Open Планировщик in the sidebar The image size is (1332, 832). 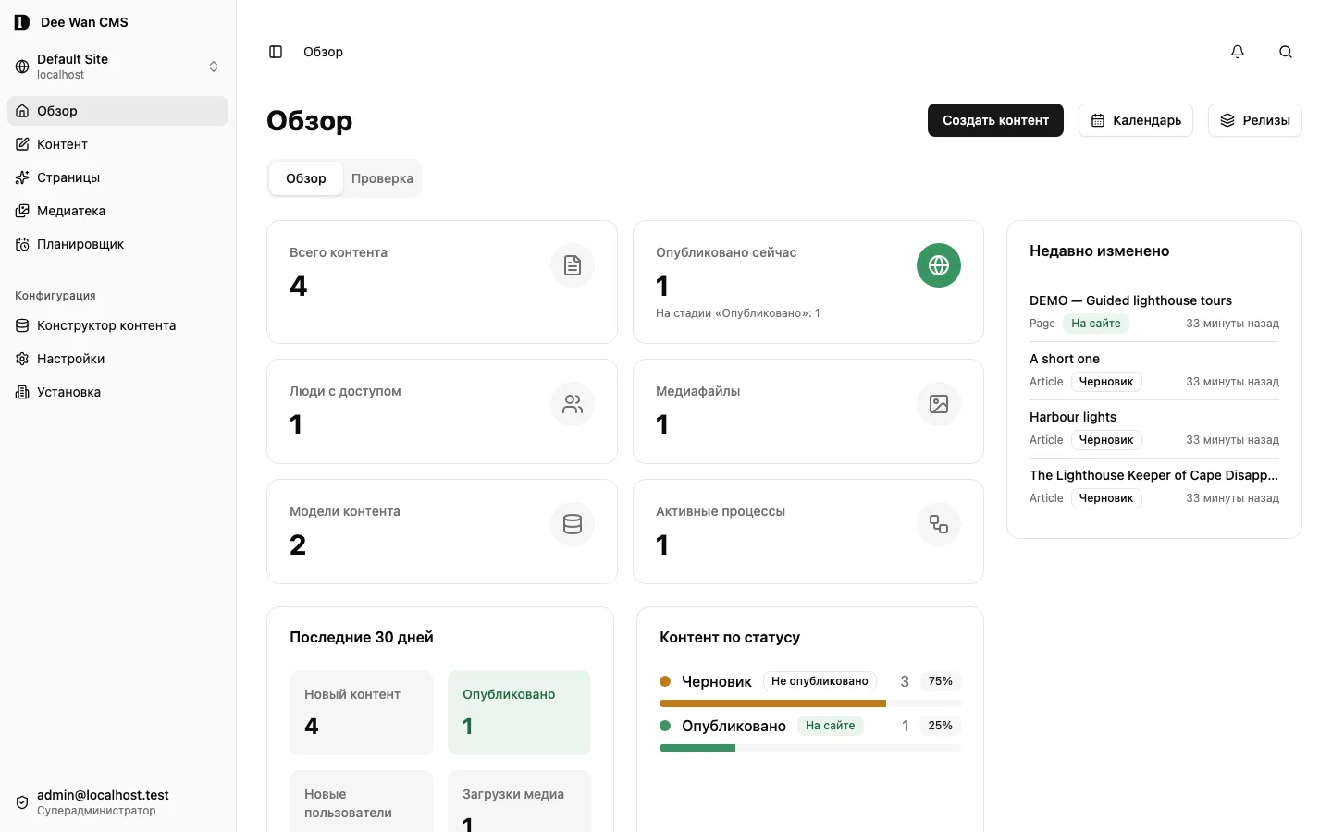117,244
